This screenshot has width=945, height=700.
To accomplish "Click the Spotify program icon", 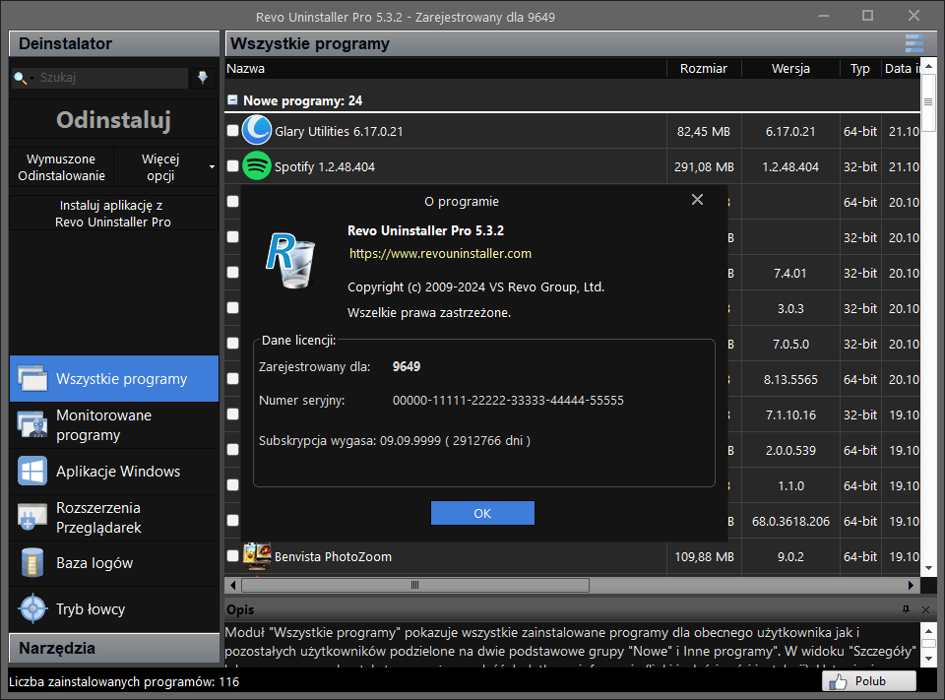I will point(257,165).
